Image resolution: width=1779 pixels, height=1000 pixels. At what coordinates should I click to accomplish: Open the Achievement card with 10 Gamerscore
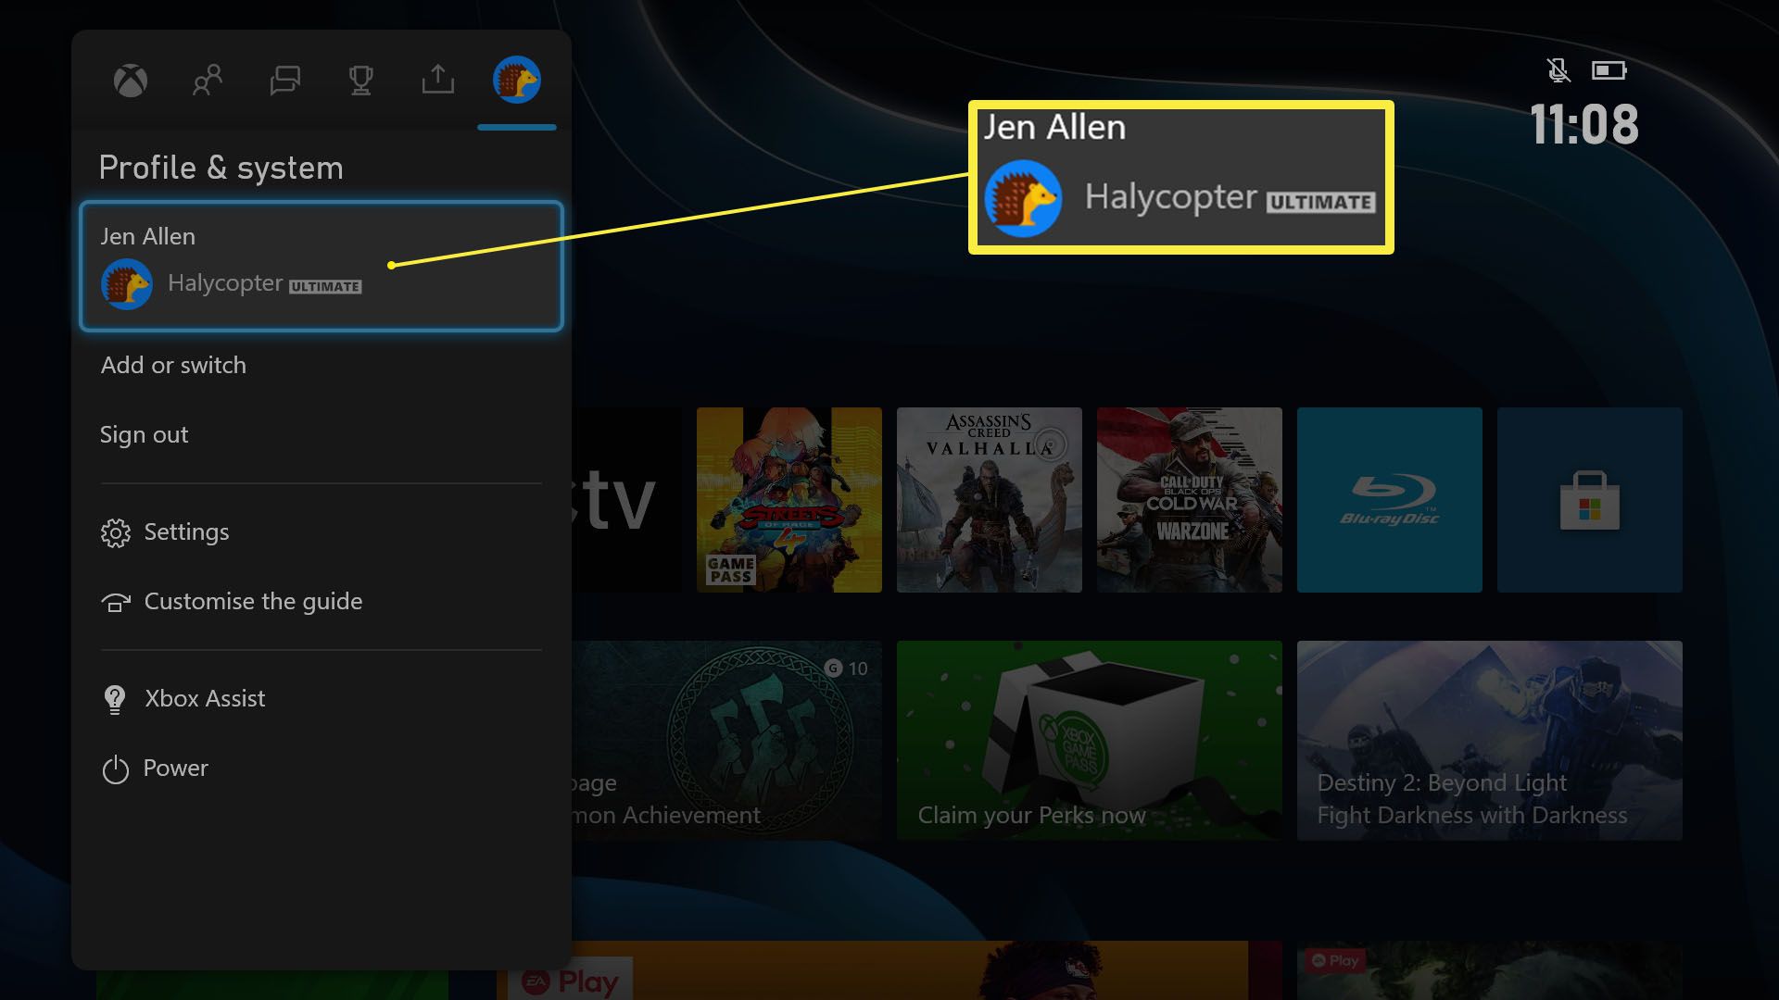726,741
